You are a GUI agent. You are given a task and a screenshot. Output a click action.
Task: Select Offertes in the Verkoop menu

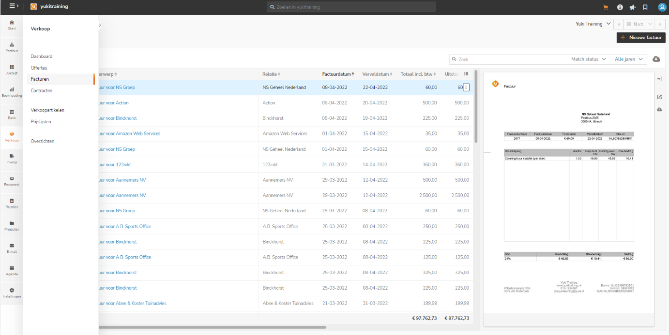pyautogui.click(x=39, y=68)
